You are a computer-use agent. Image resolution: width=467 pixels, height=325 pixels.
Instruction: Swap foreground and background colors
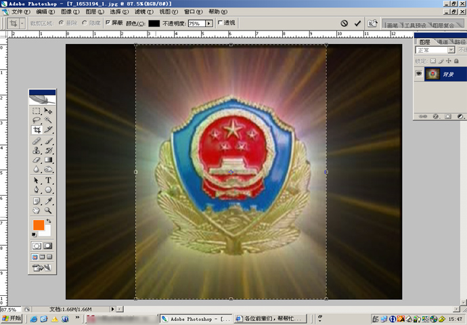(x=49, y=221)
